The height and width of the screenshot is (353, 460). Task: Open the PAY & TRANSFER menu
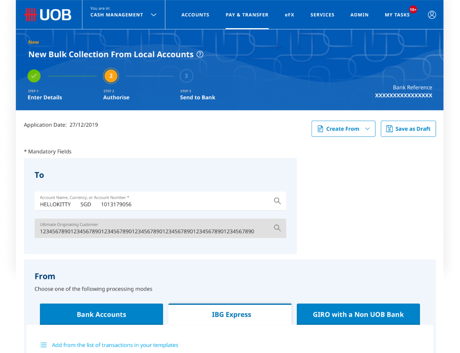tap(247, 15)
